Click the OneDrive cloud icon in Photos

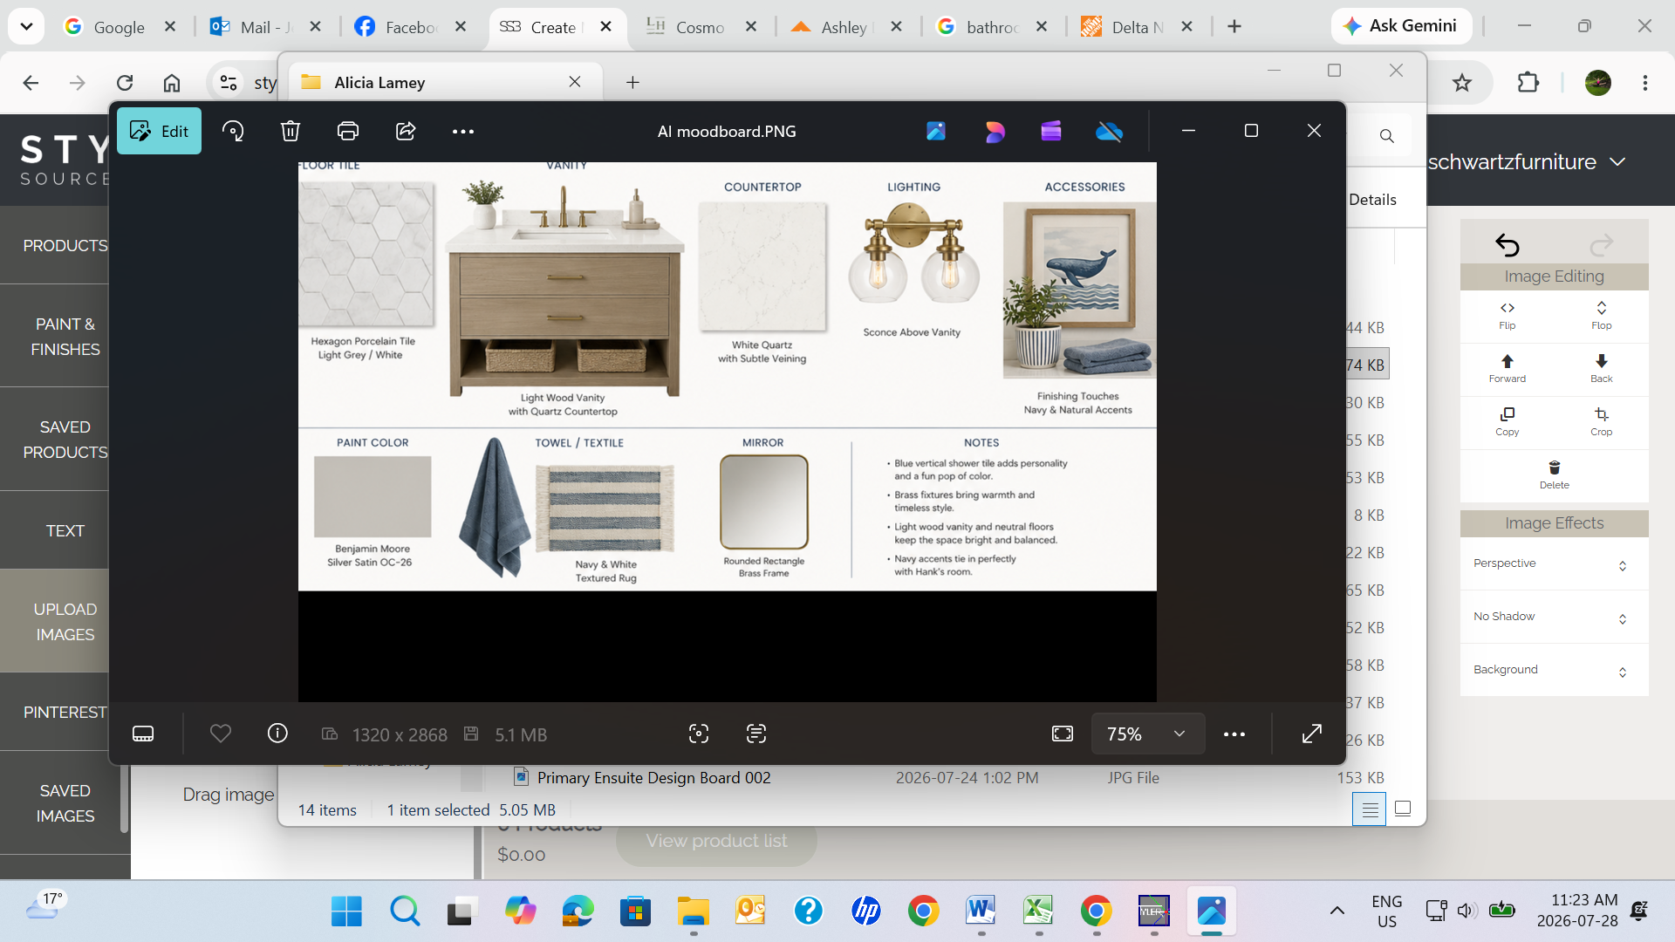point(1109,131)
